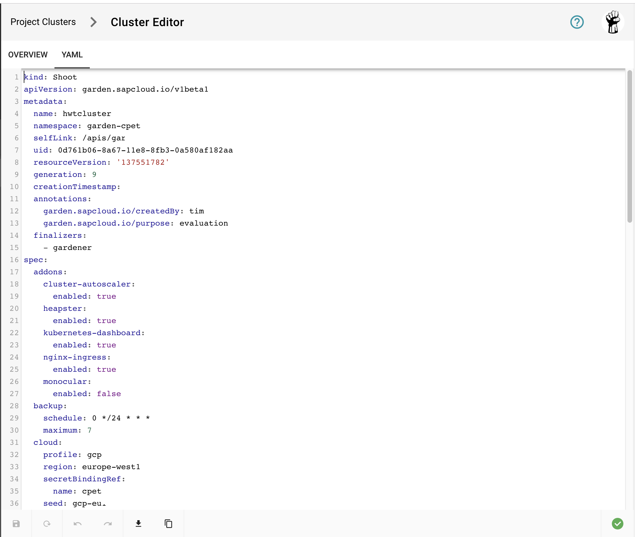Save the YAML changes with the save icon
The image size is (635, 537).
click(17, 524)
